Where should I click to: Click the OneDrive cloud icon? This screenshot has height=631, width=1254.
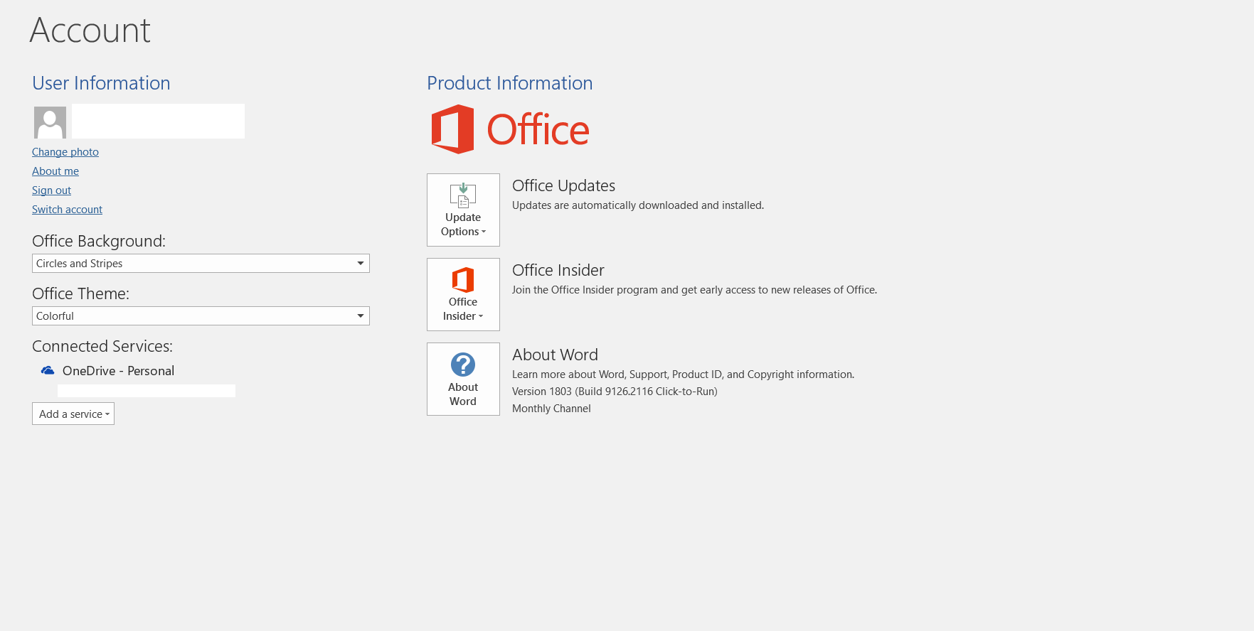48,370
